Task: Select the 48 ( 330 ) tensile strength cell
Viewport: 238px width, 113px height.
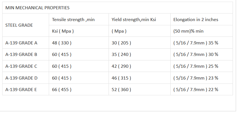Action: pyautogui.click(x=62, y=43)
